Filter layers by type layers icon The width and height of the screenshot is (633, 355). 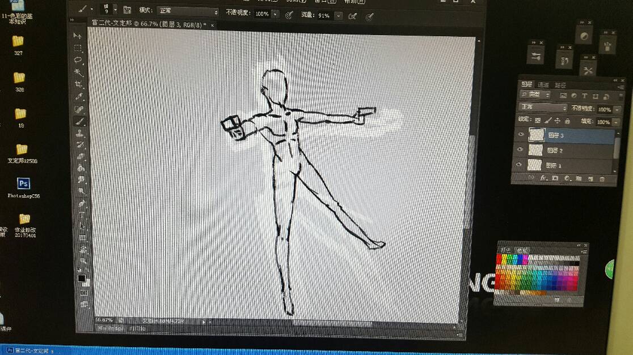point(584,96)
